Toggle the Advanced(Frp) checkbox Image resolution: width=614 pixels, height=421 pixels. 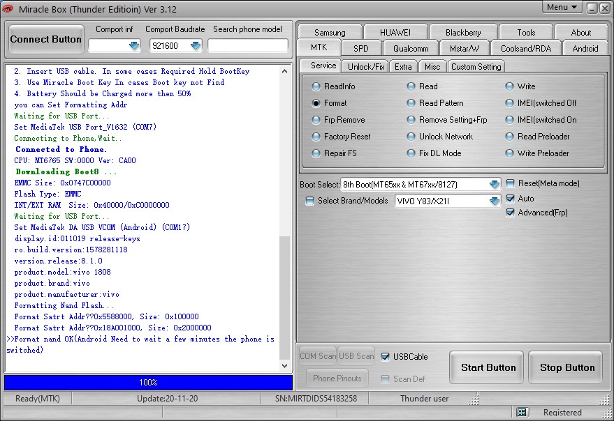[x=510, y=213]
